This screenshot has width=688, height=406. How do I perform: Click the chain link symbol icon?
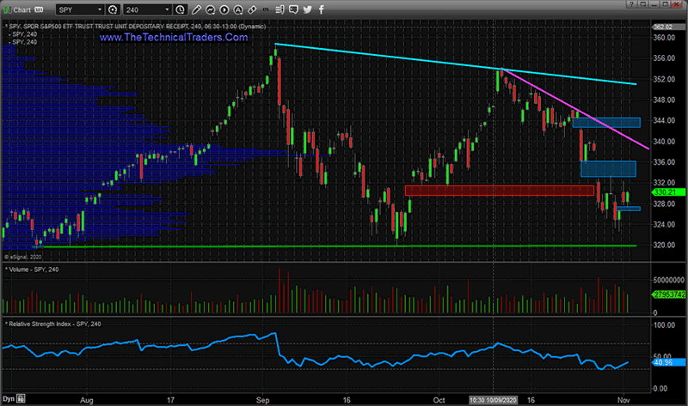click(x=252, y=9)
